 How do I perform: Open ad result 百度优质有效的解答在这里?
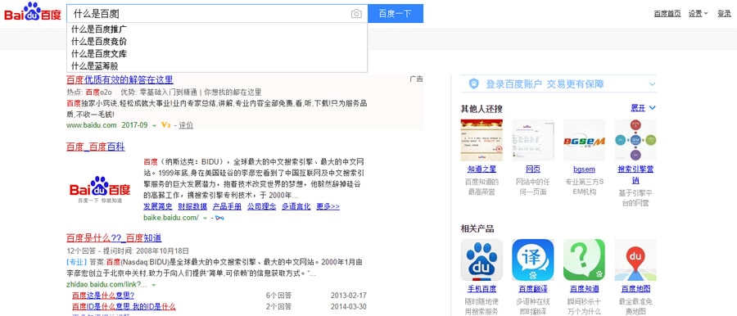click(x=120, y=79)
